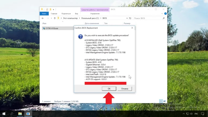Select the O790-A18.exe file
Image resolution: width=208 pixels, height=117 pixels.
58,28
